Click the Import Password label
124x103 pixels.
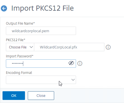point(20,56)
